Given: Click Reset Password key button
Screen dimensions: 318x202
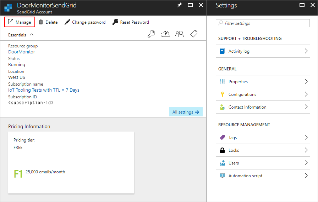Looking at the screenshot, I should pos(131,22).
